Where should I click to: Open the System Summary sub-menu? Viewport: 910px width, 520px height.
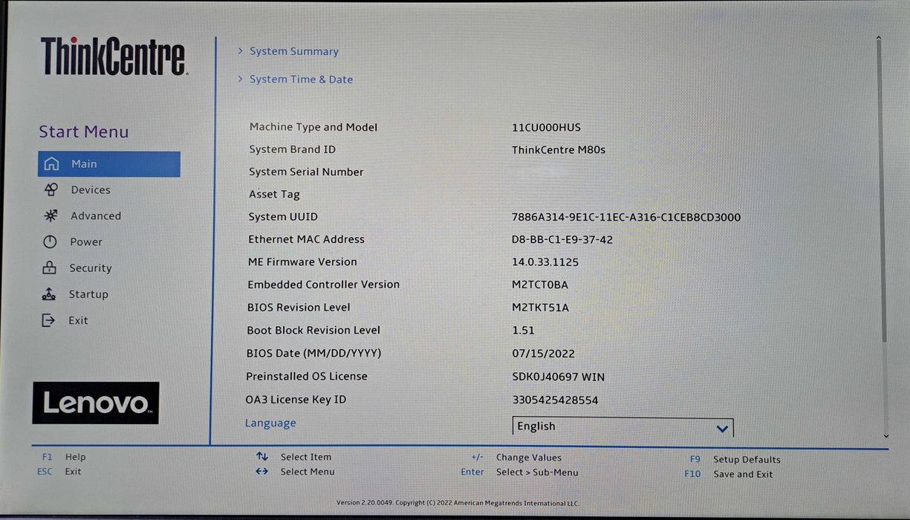[x=293, y=51]
